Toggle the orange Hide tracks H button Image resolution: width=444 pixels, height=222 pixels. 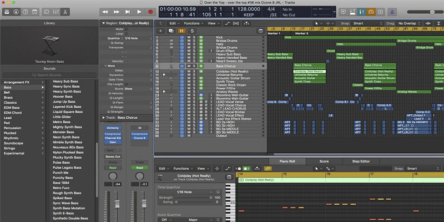181,31
